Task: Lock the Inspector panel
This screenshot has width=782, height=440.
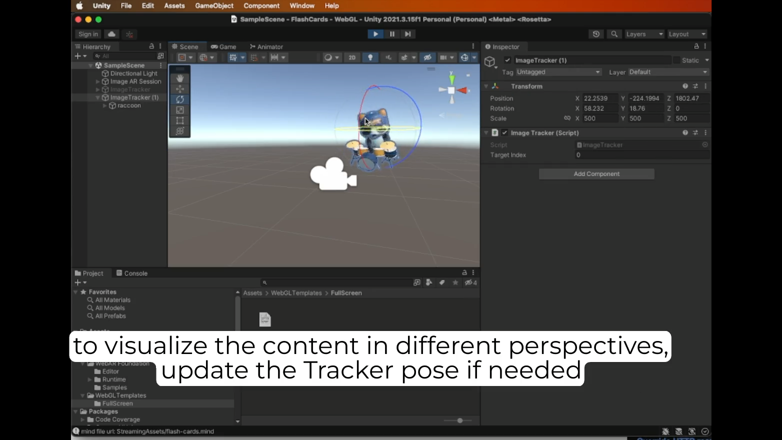Action: (696, 46)
